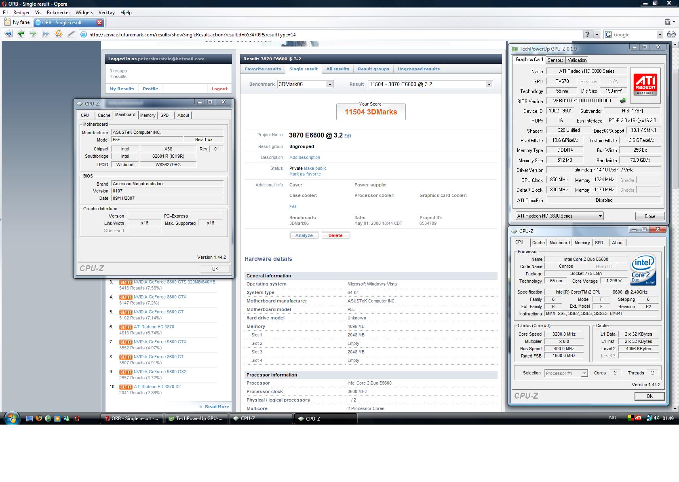Image resolution: width=679 pixels, height=482 pixels.
Task: Reload the page in Opera
Action: coord(59,34)
